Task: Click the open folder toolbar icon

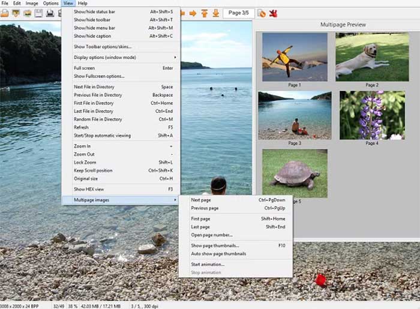Action: (4, 13)
